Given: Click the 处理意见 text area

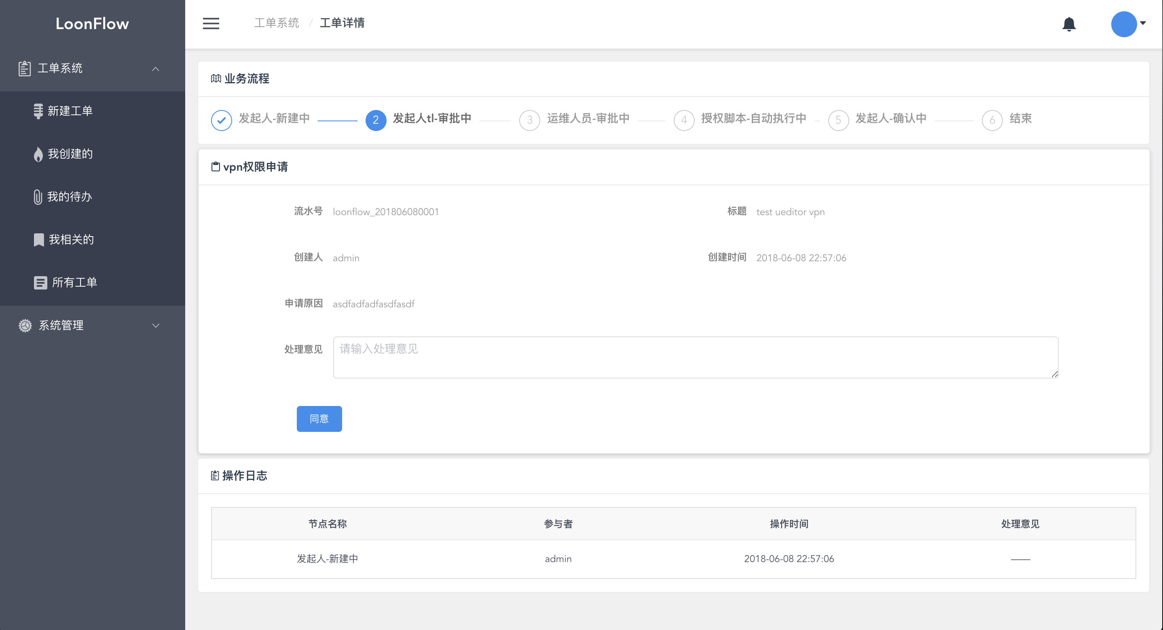Looking at the screenshot, I should click(x=695, y=357).
